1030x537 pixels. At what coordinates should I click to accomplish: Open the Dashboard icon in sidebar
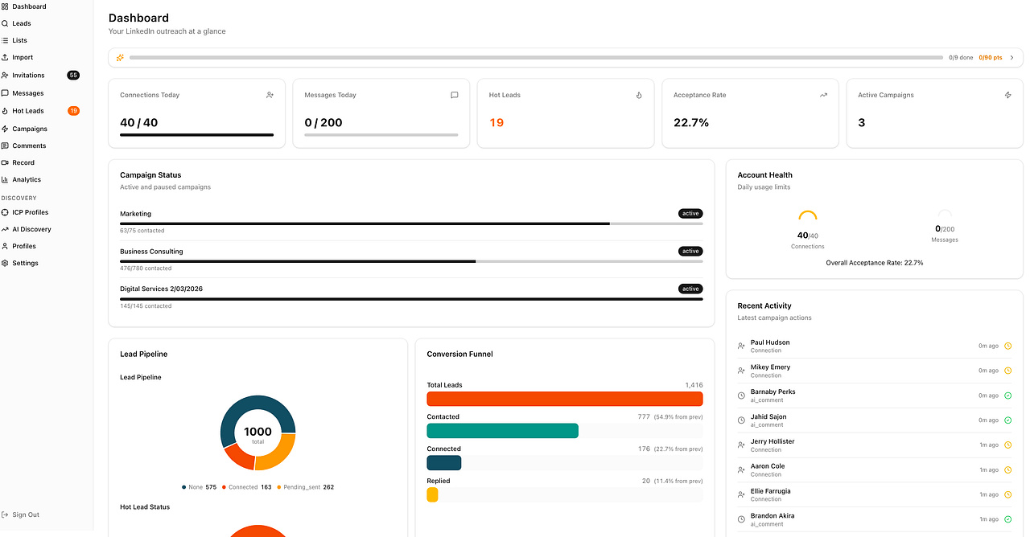(x=5, y=6)
